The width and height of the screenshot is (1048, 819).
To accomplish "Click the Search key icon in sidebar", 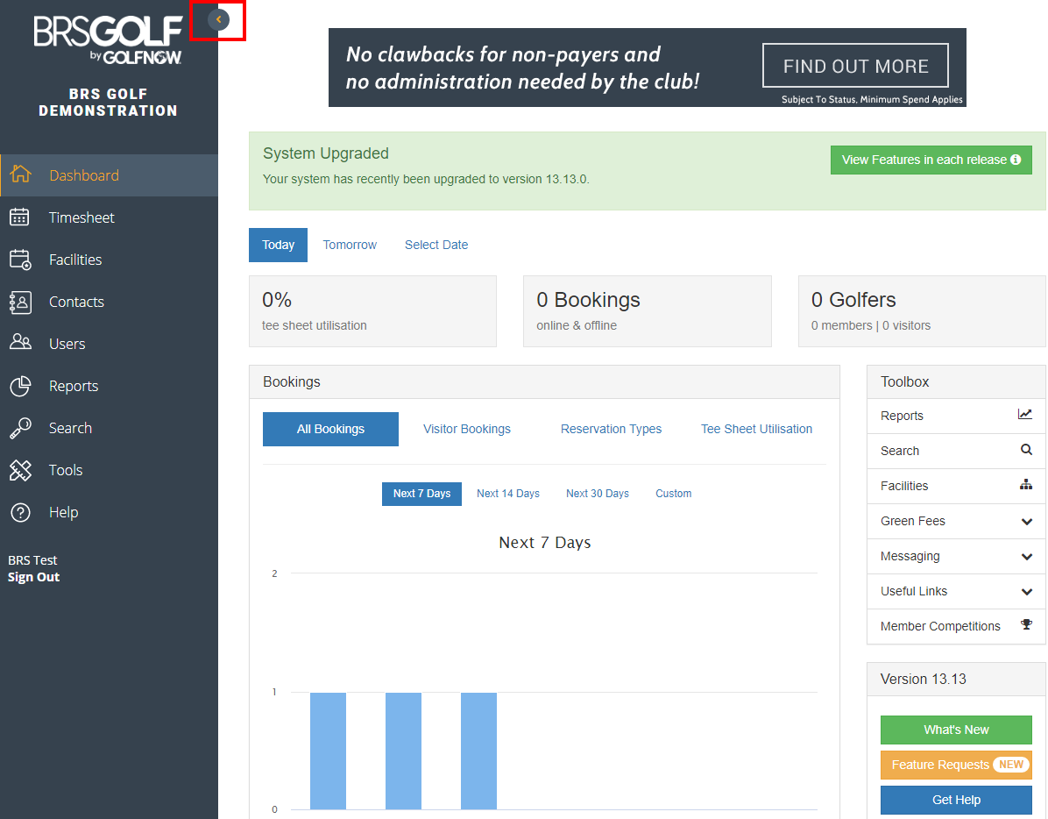I will pos(20,428).
